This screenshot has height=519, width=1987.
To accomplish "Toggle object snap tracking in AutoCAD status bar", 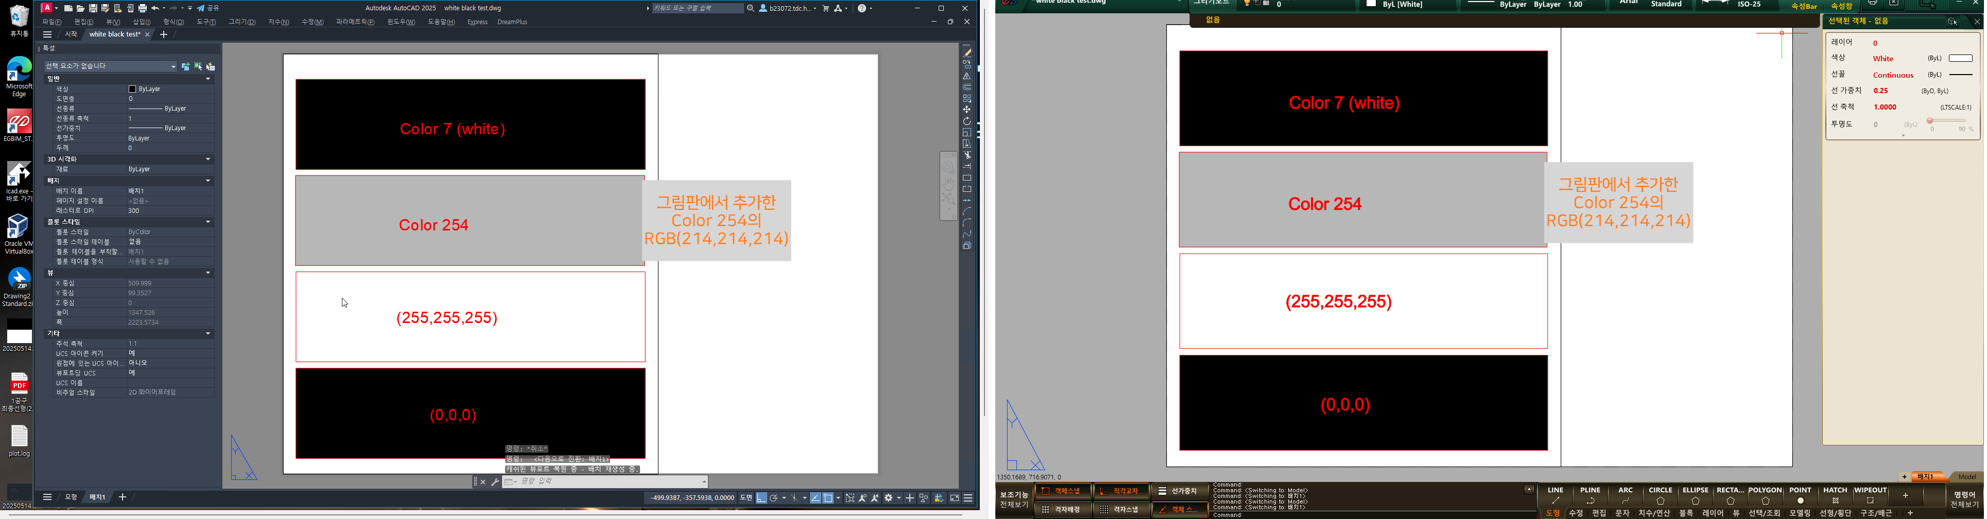I will click(815, 498).
